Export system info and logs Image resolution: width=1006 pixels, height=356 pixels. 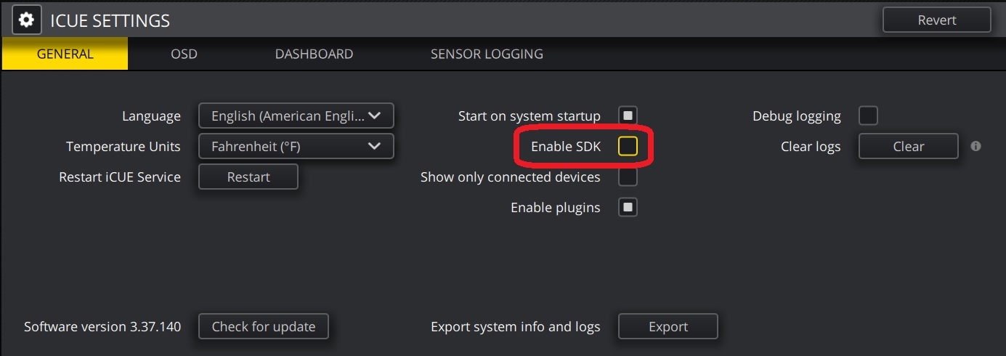tap(668, 326)
